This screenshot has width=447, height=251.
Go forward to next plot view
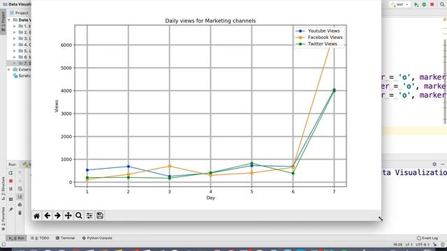pyautogui.click(x=57, y=215)
